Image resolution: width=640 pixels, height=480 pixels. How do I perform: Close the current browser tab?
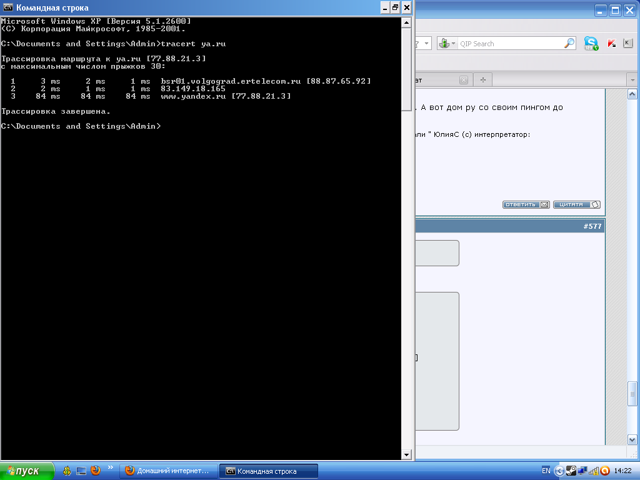(463, 80)
